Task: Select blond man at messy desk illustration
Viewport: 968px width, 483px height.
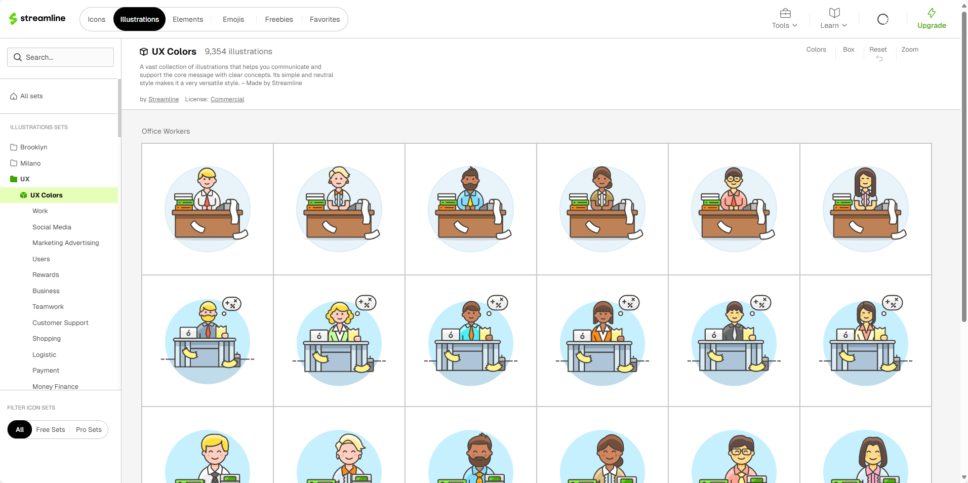Action: [208, 209]
